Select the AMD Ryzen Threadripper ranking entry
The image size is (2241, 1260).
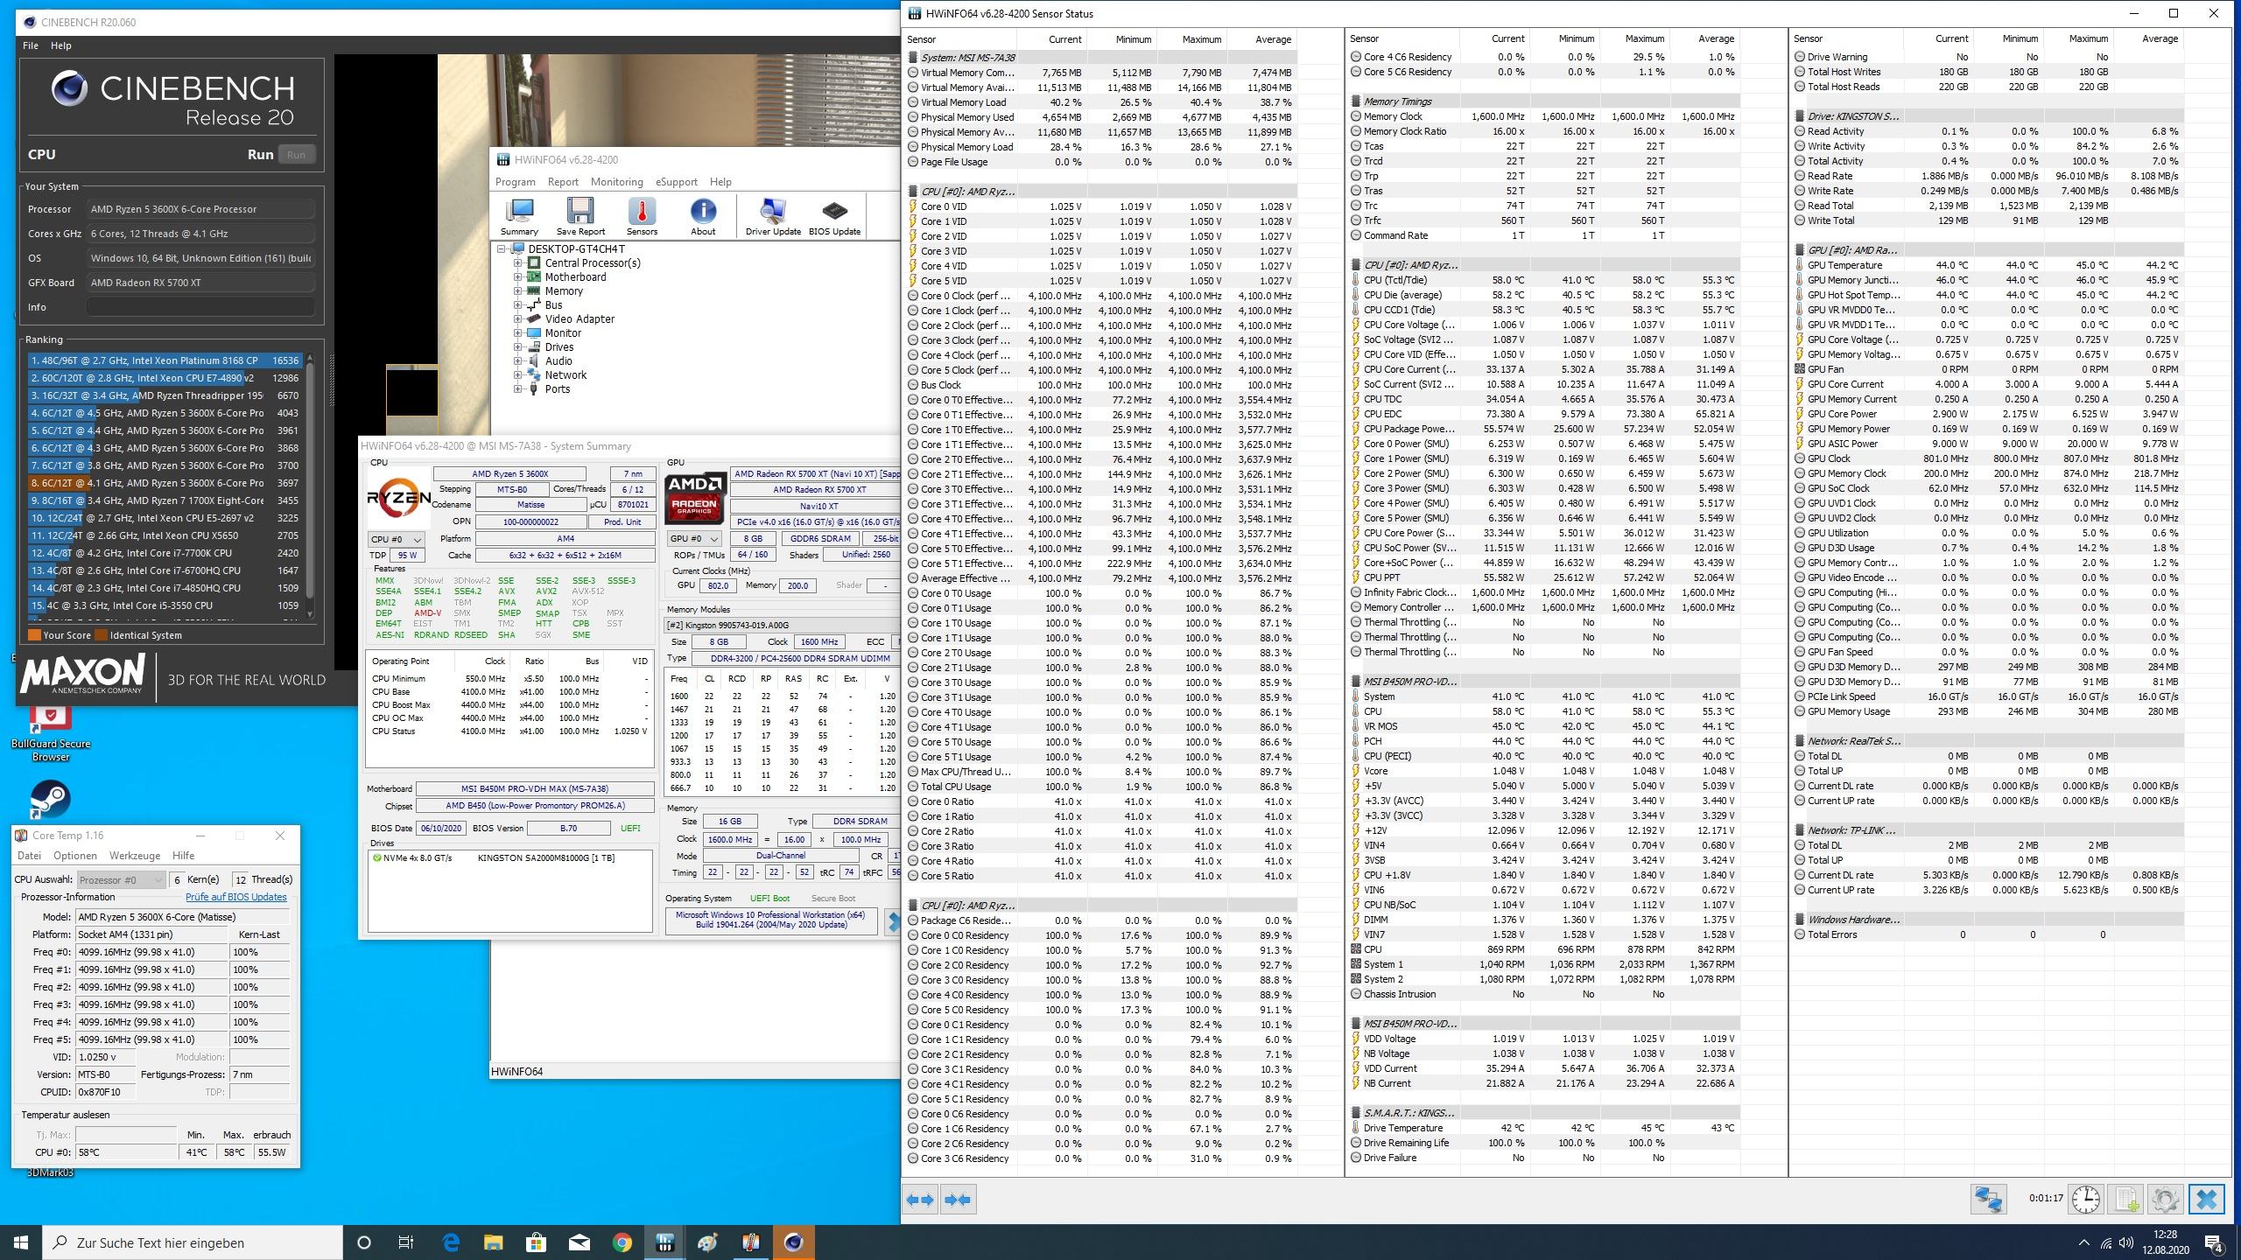165,395
